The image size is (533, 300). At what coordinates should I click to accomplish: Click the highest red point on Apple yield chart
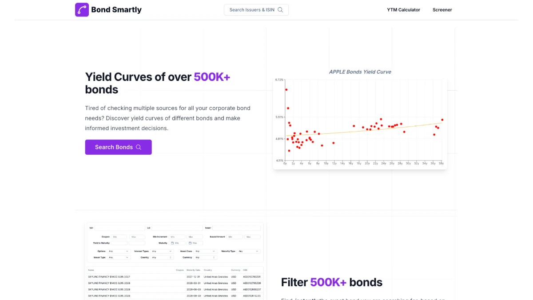(x=286, y=89)
